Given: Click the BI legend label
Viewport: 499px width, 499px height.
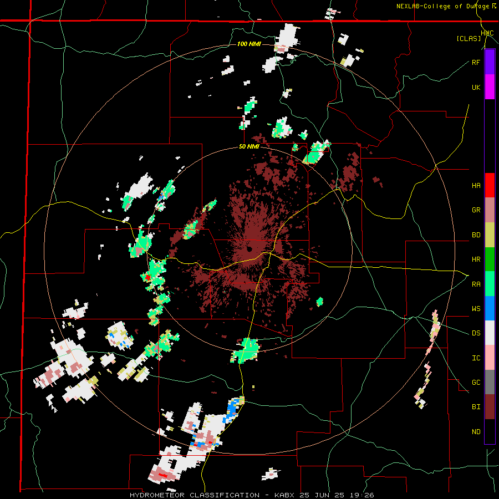Looking at the screenshot, I should [x=476, y=407].
